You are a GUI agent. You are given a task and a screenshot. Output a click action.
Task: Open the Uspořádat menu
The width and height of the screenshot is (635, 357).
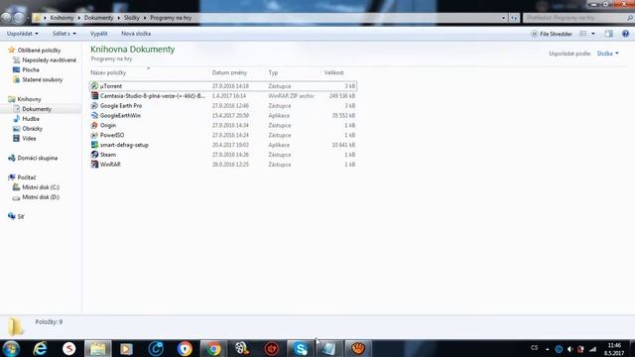point(23,34)
